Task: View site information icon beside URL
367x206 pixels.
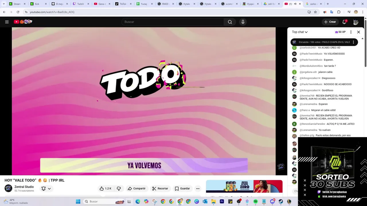Action: pyautogui.click(x=26, y=12)
